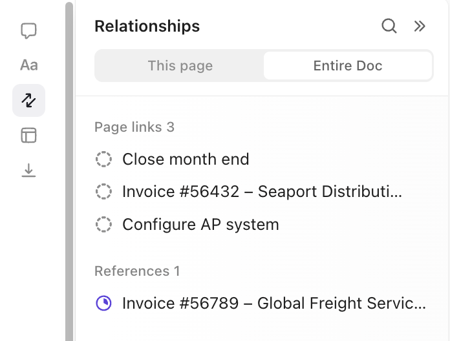This screenshot has height=341, width=450.
Task: Click the References 1 section header
Action: 137,271
